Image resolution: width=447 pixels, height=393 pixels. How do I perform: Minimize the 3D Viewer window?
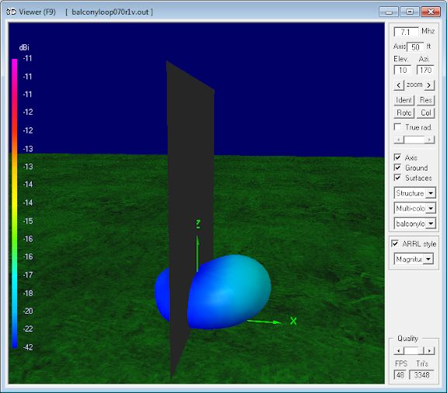(x=388, y=12)
